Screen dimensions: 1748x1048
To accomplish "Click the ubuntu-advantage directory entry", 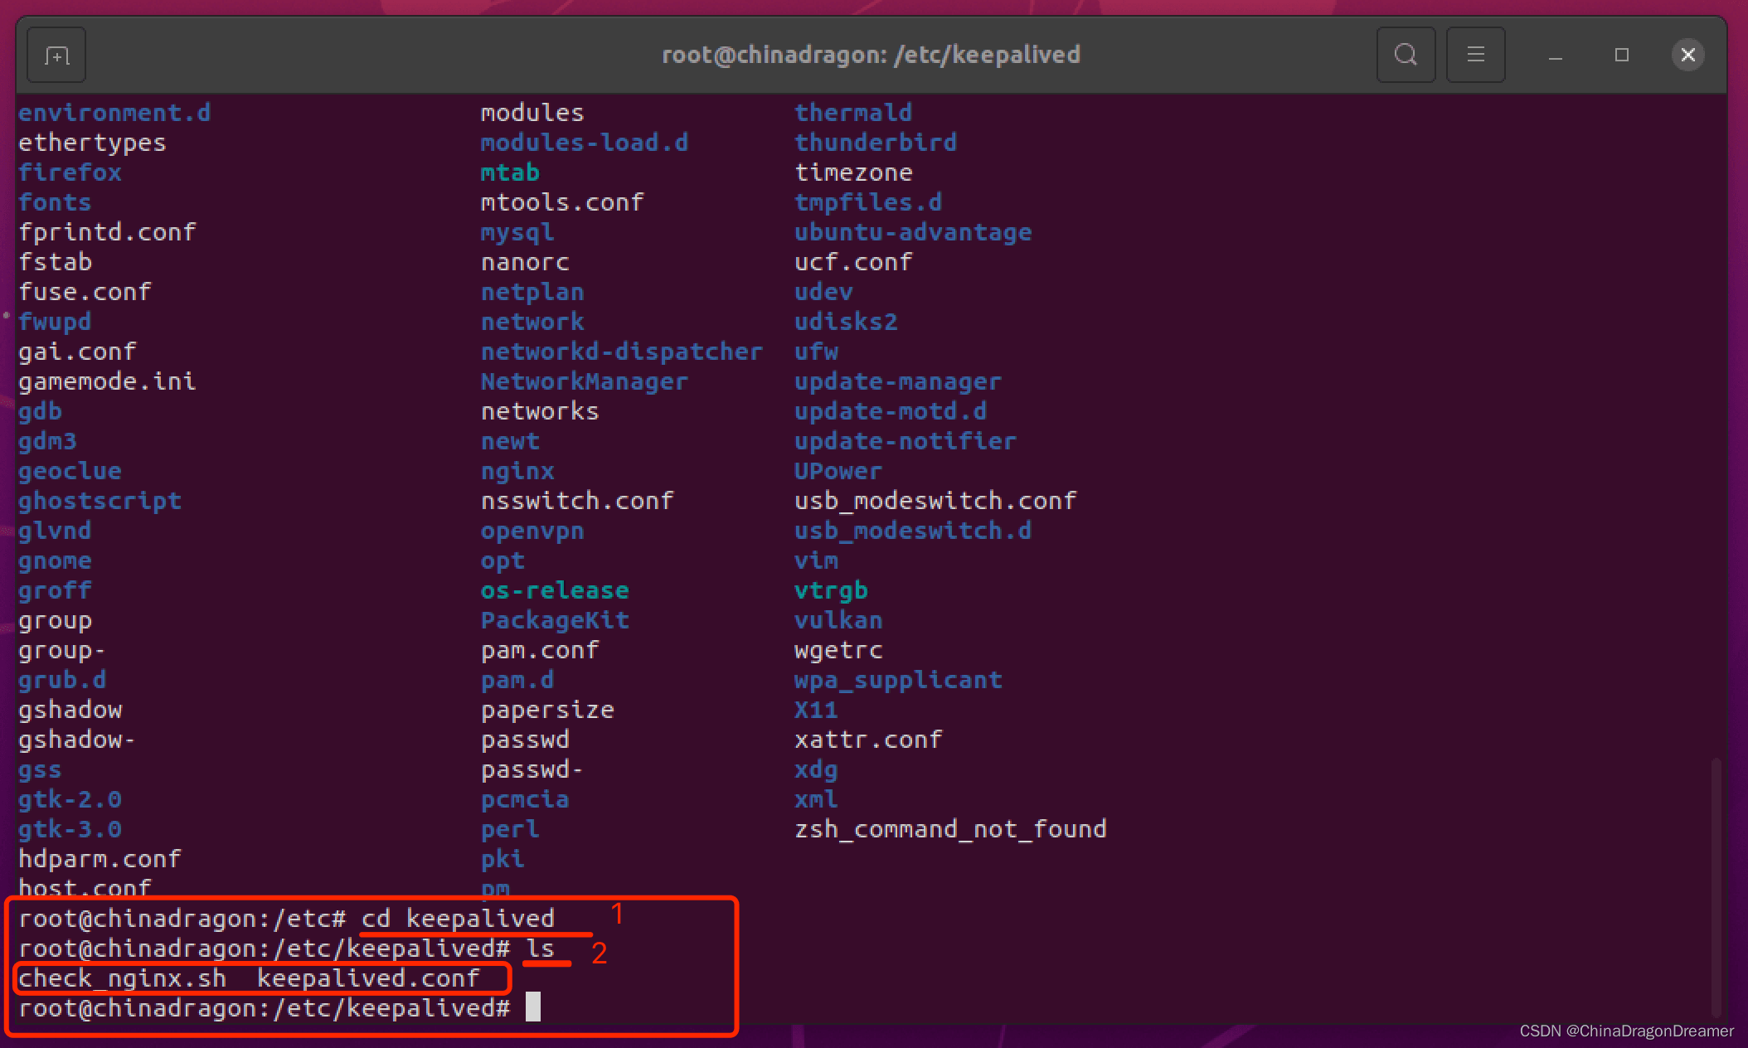I will click(913, 232).
